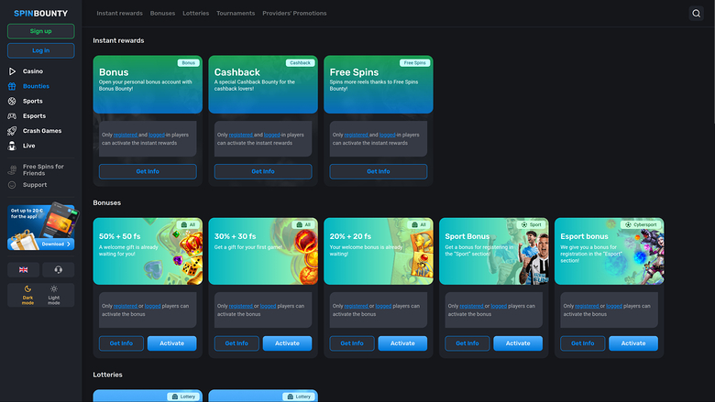This screenshot has height=402, width=715.
Task: Click the Bounties gift icon
Action: 12,86
